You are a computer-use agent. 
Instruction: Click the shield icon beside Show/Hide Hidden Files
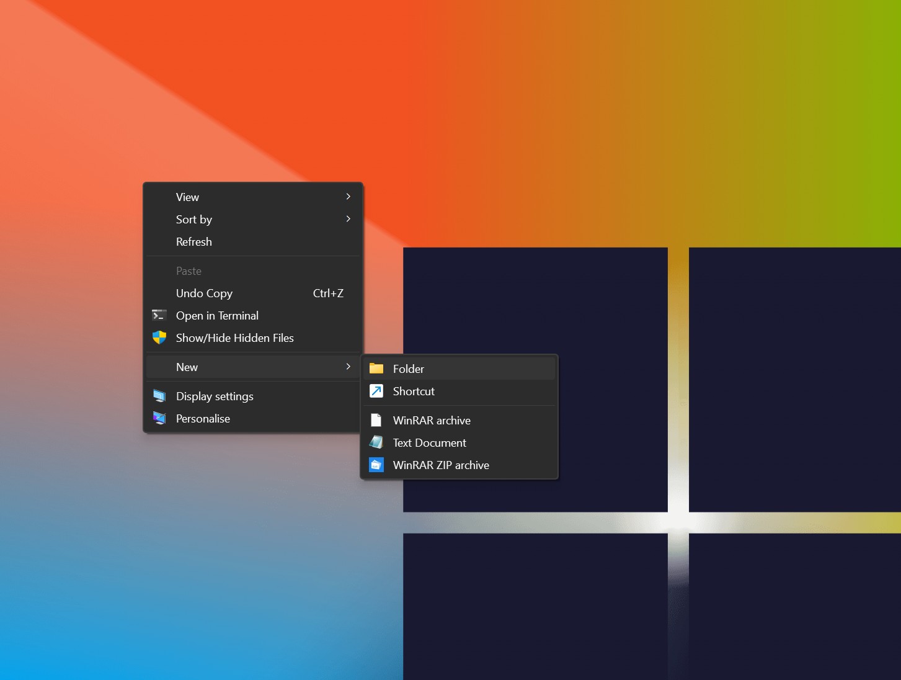(x=159, y=338)
